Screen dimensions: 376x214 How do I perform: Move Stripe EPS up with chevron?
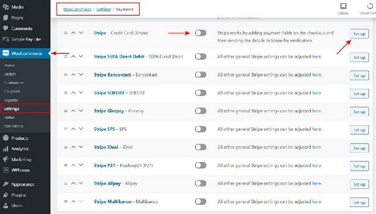pos(73,129)
